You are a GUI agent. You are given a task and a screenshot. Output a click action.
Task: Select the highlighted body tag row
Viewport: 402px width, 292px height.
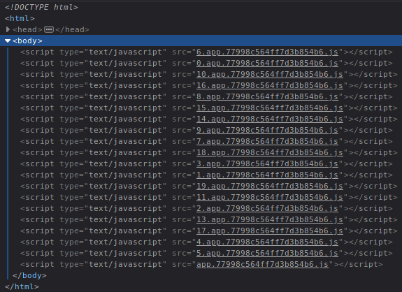tap(201, 41)
